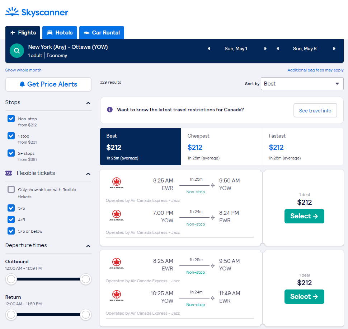This screenshot has width=348, height=329.
Task: Uncheck the Non-stop filter
Action: click(11, 119)
